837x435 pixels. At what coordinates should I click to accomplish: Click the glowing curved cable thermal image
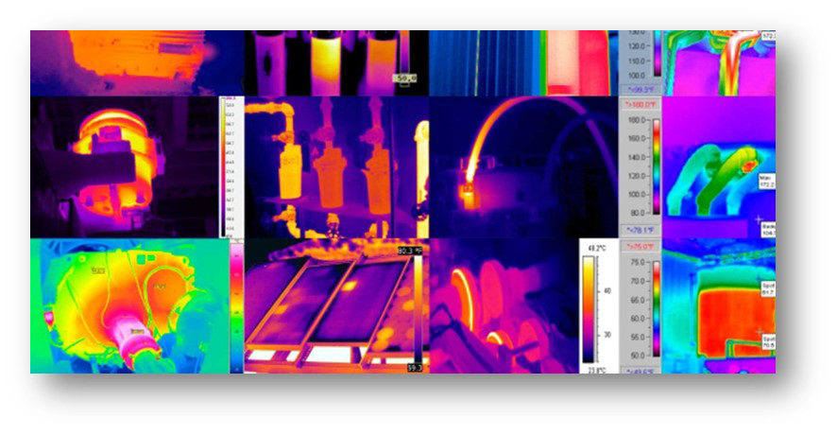(522, 166)
